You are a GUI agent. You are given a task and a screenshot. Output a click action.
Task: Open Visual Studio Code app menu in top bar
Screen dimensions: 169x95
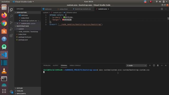[23, 2]
